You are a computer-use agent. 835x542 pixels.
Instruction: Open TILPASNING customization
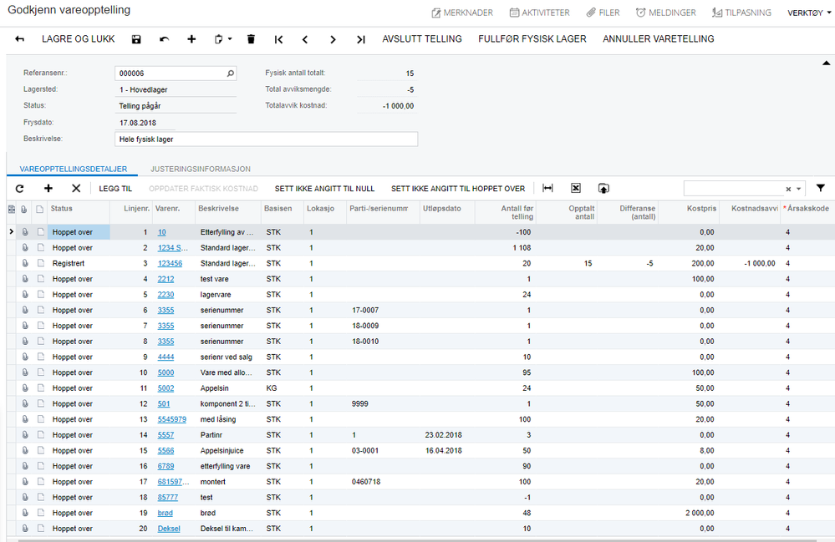(x=741, y=13)
